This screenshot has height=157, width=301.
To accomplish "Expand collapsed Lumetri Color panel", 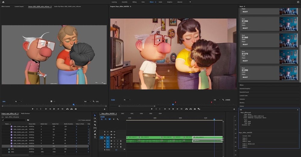I will point(244,96).
